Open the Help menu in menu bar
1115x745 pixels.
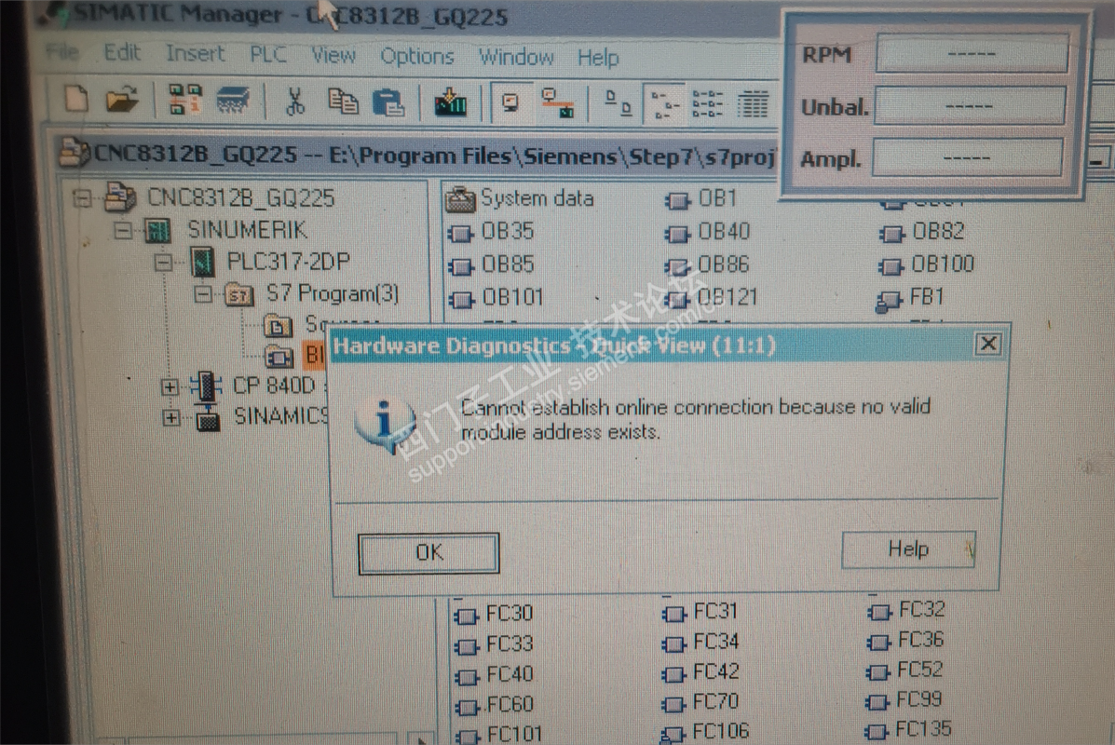point(598,58)
